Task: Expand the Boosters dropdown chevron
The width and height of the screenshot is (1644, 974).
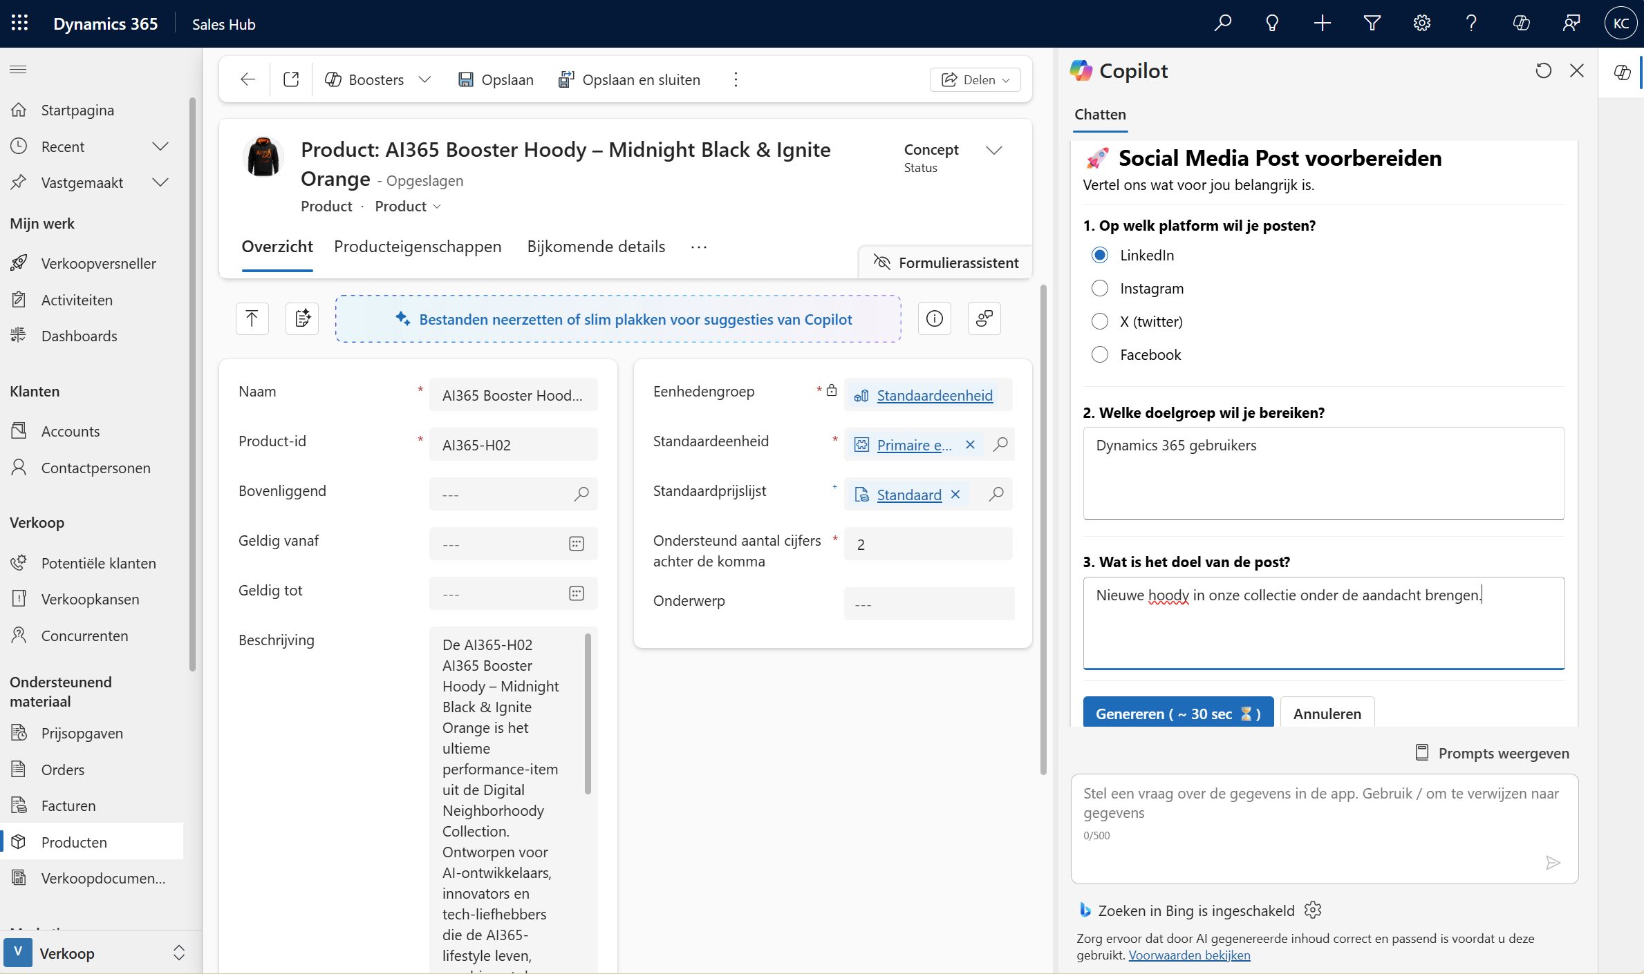Action: [x=424, y=79]
